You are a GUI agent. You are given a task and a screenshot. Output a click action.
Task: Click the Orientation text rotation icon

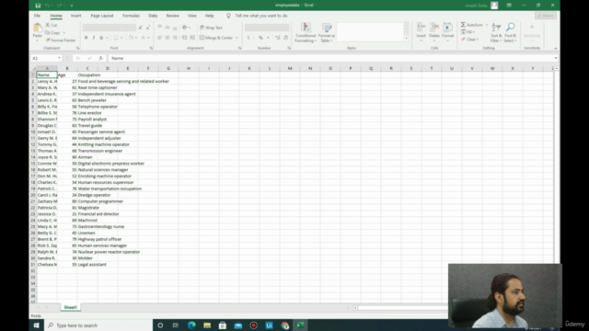point(186,28)
